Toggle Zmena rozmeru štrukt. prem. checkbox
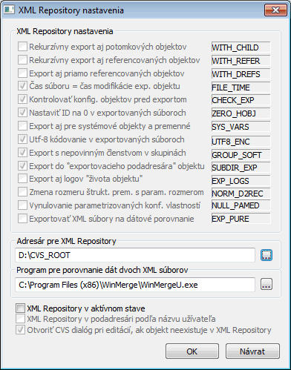This screenshot has height=370, width=291. click(x=22, y=192)
